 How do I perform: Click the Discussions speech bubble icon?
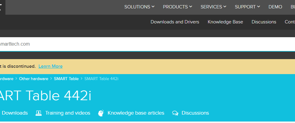[175, 113]
